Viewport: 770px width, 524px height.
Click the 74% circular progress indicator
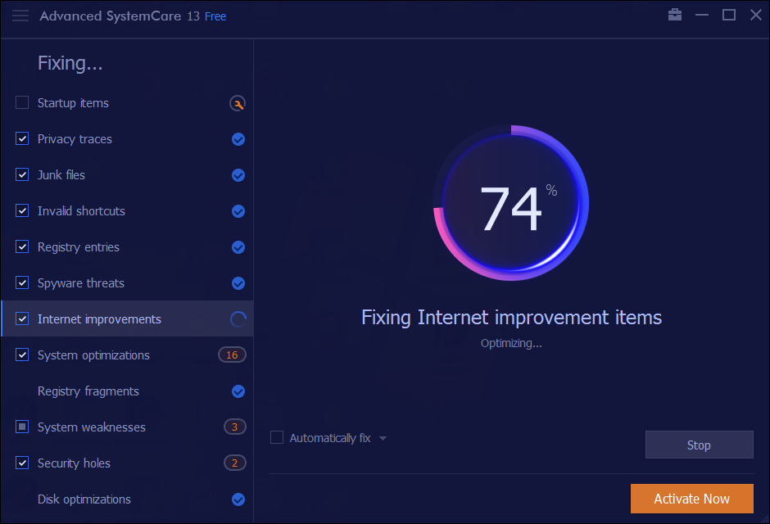[511, 202]
